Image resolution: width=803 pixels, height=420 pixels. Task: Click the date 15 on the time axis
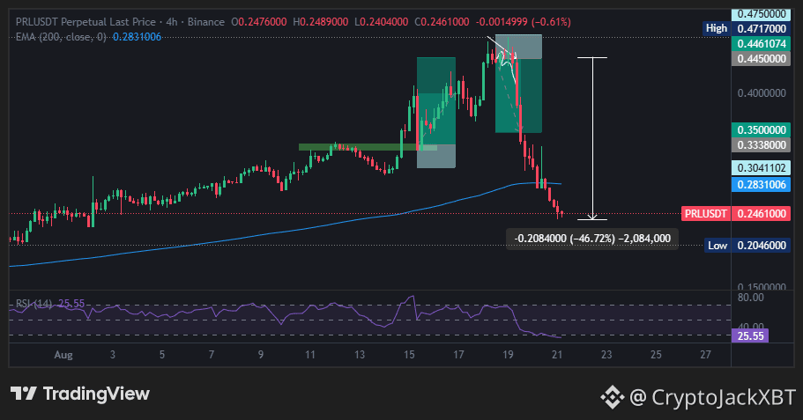tap(409, 355)
